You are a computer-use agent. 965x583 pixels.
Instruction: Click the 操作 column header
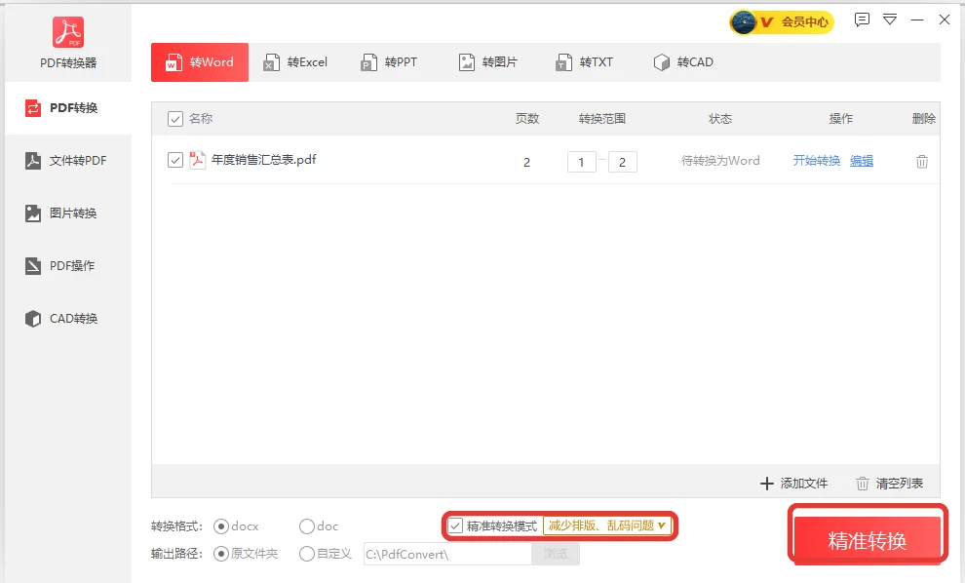point(840,119)
